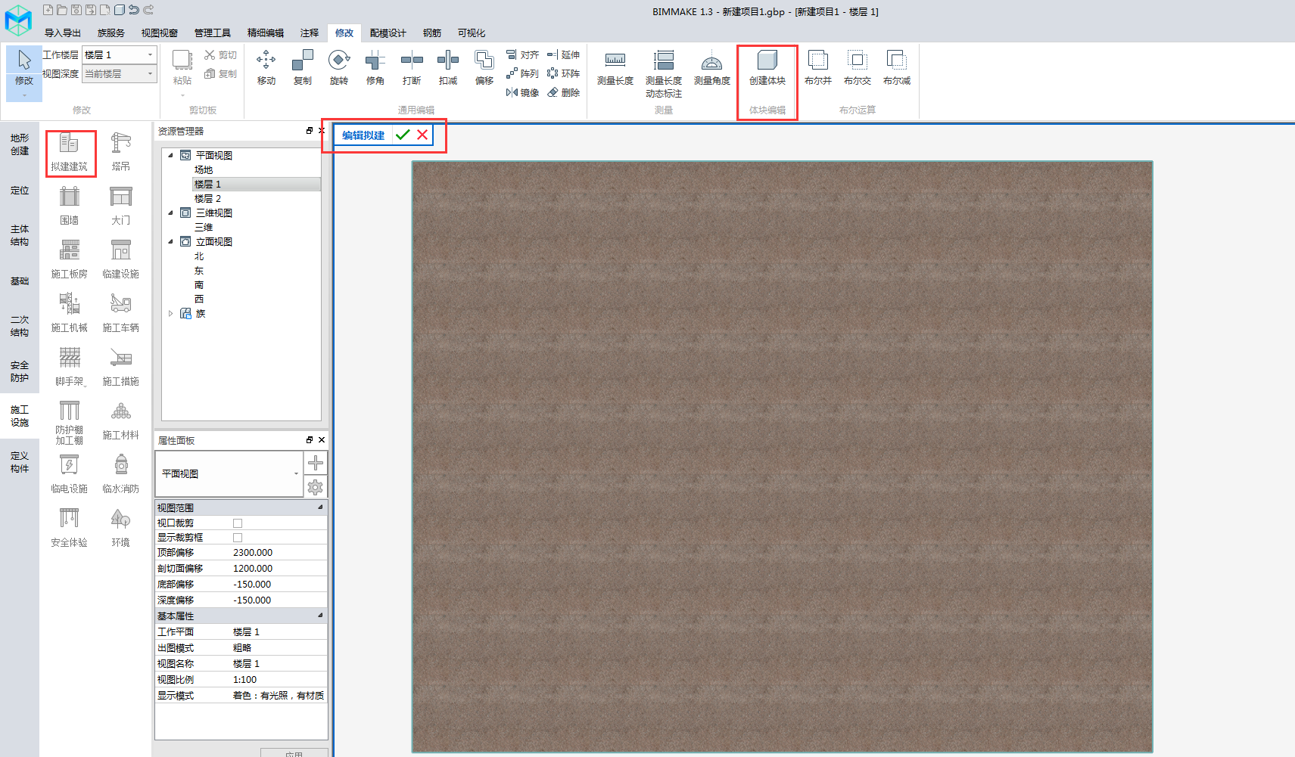Collapse the 视图范围 property section
Image resolution: width=1295 pixels, height=757 pixels.
point(320,507)
